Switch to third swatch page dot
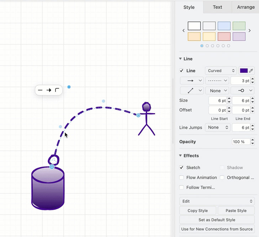This screenshot has width=259, height=237. [213, 46]
